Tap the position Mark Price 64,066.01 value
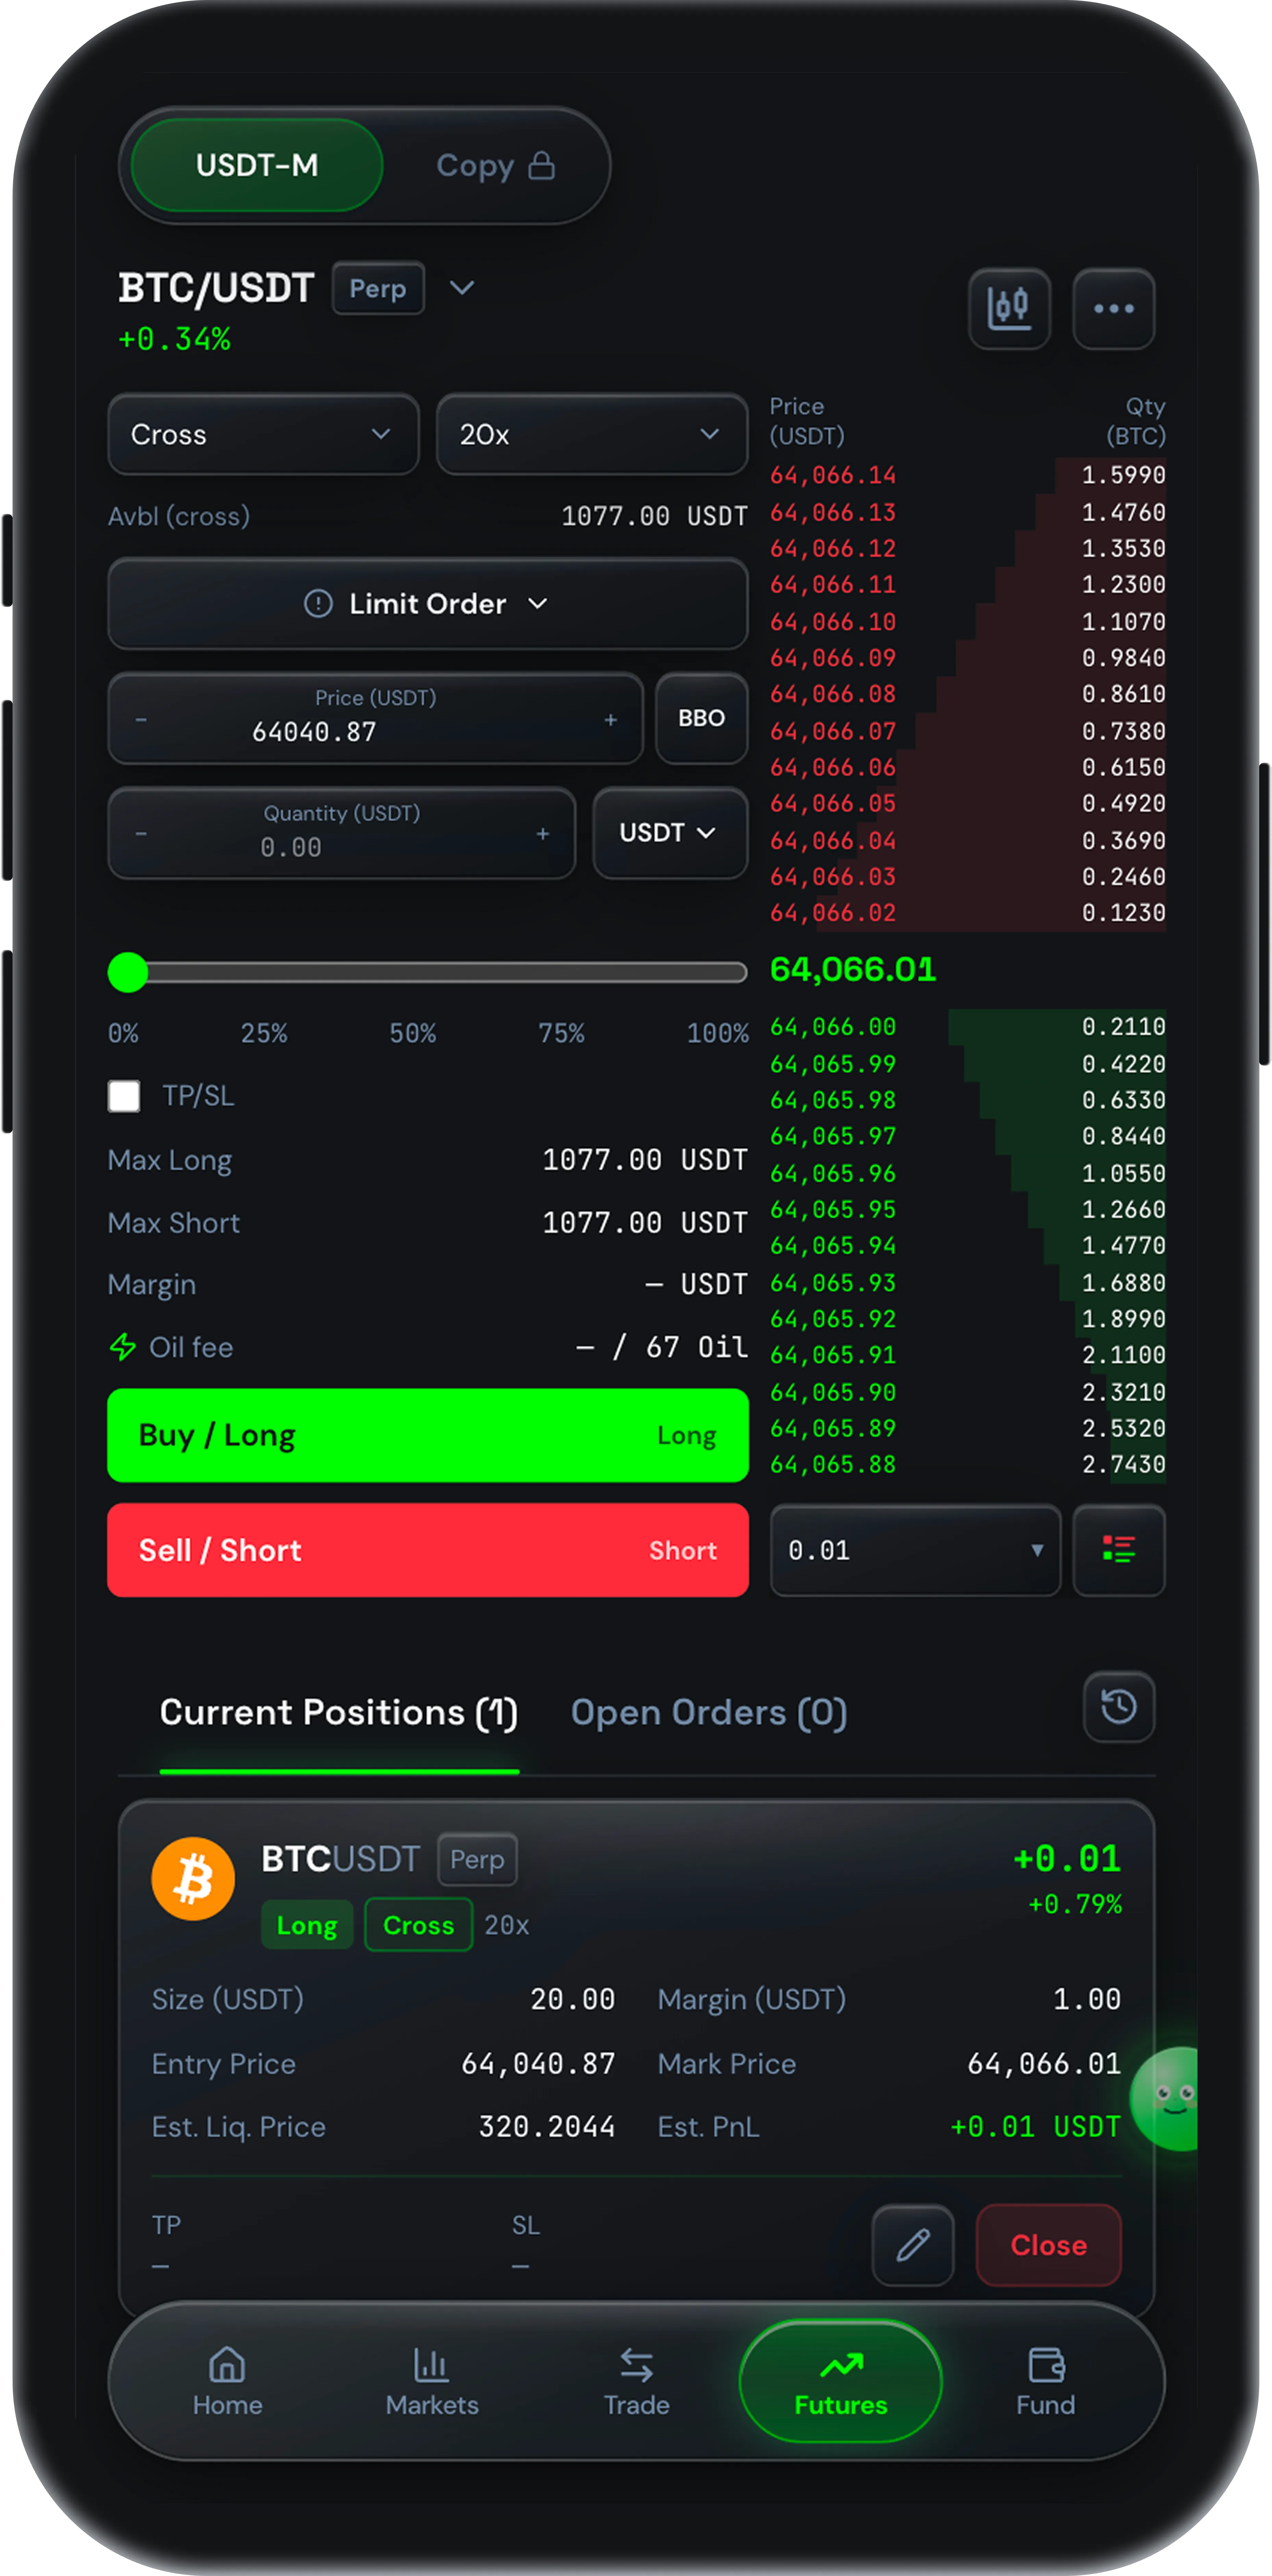1272x2576 pixels. coord(1044,2064)
